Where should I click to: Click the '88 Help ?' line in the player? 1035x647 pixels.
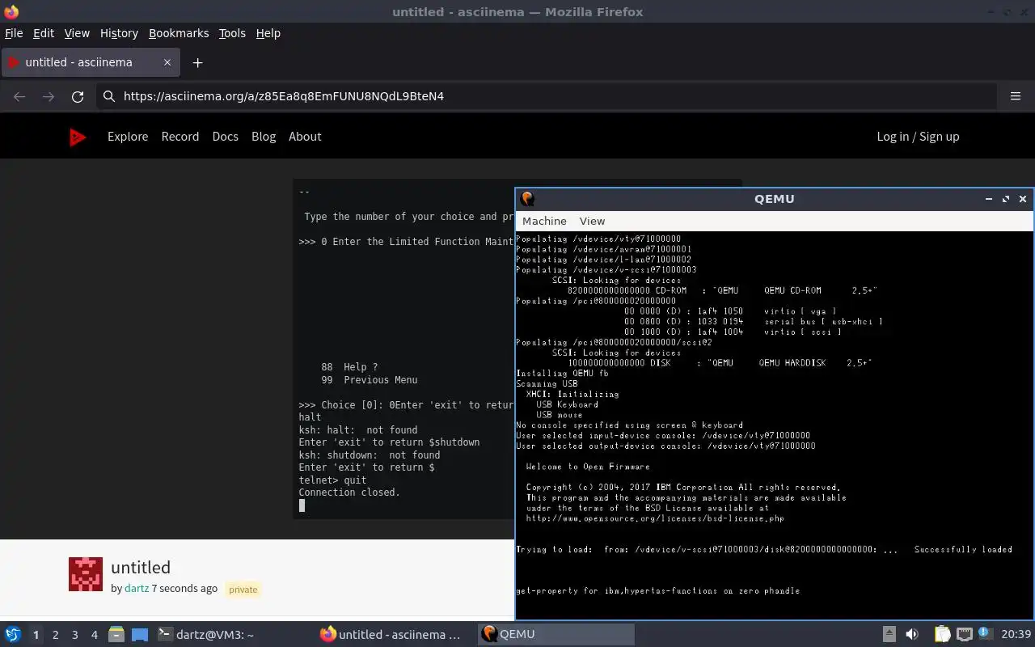pyautogui.click(x=349, y=367)
